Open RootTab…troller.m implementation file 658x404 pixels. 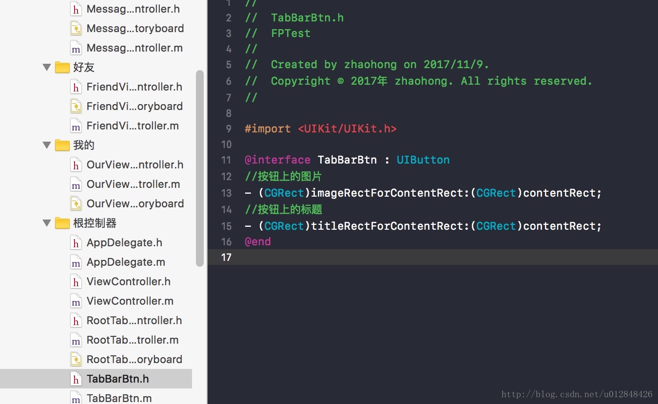pos(133,340)
